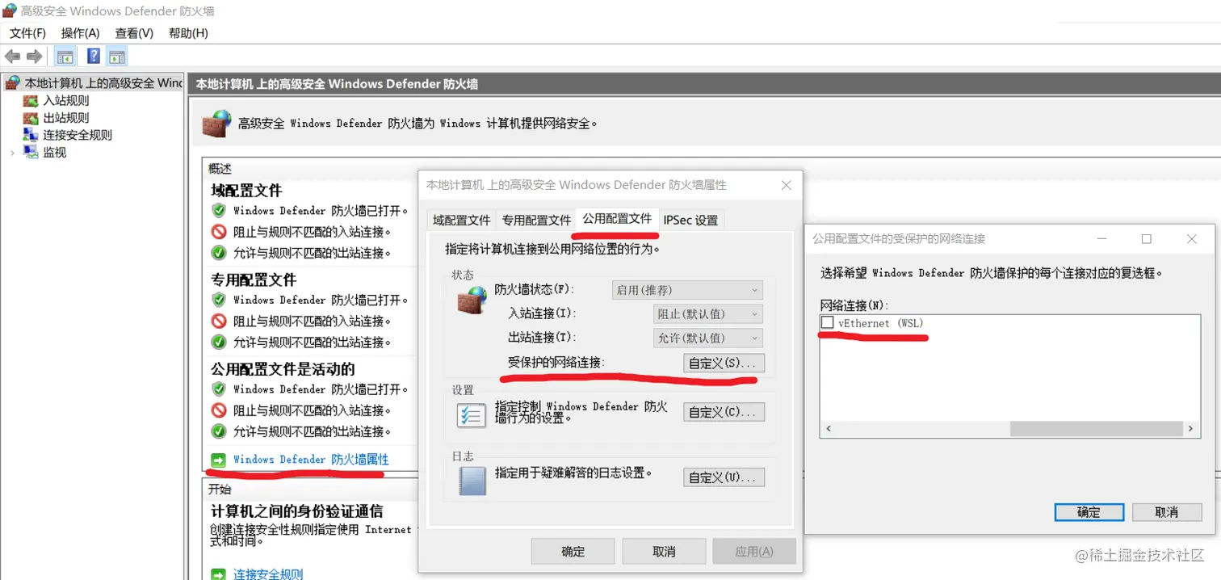Select 连接安全规则 in the tree

[78, 135]
